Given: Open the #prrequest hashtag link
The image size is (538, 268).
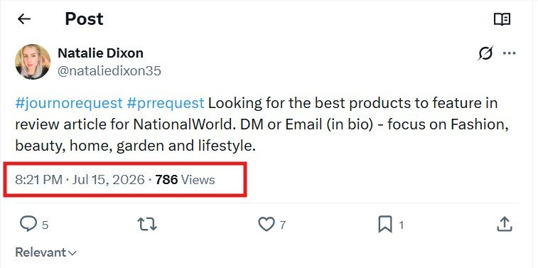Looking at the screenshot, I should [x=166, y=103].
